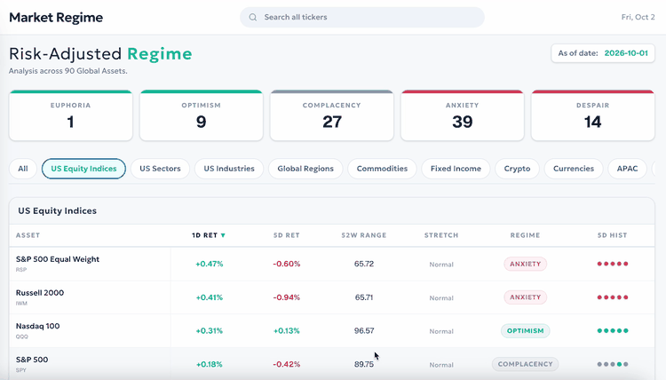Open the Russell 2000 asset row
This screenshot has width=666, height=380.
pyautogui.click(x=332, y=297)
